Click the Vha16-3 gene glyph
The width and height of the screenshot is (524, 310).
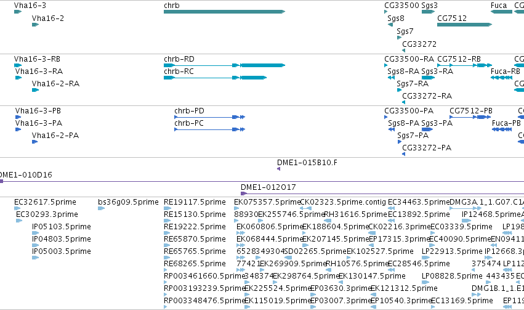18,12
